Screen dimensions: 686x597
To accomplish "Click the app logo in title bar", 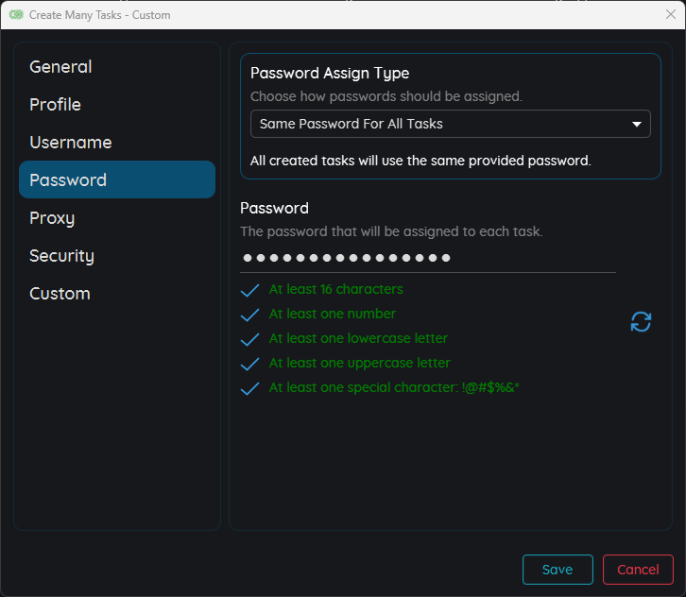I will pos(16,15).
